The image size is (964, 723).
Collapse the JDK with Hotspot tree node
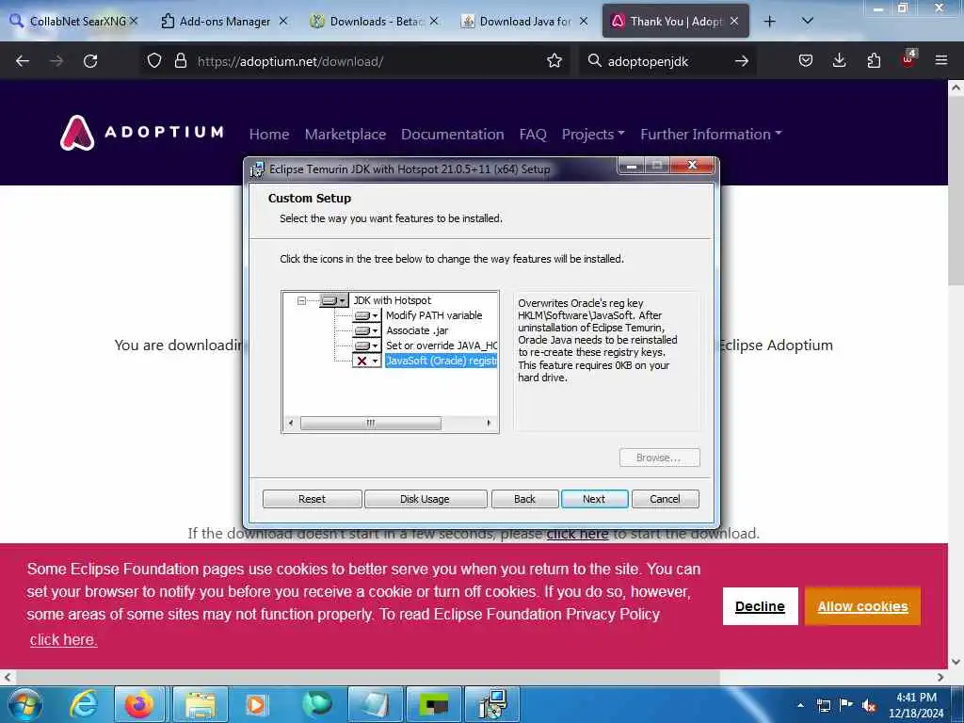[x=301, y=300]
